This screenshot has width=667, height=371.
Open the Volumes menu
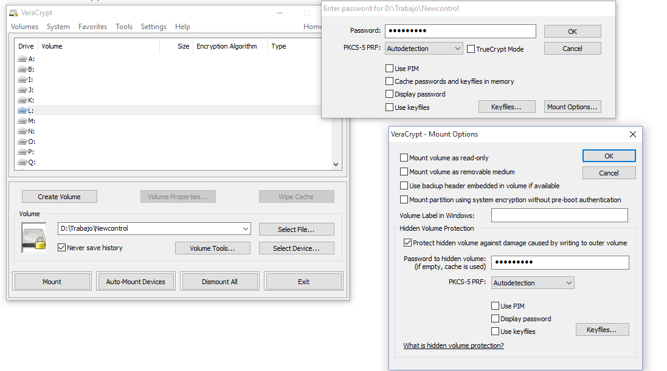click(25, 26)
